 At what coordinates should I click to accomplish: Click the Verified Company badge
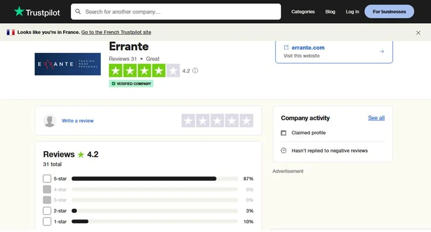(131, 84)
